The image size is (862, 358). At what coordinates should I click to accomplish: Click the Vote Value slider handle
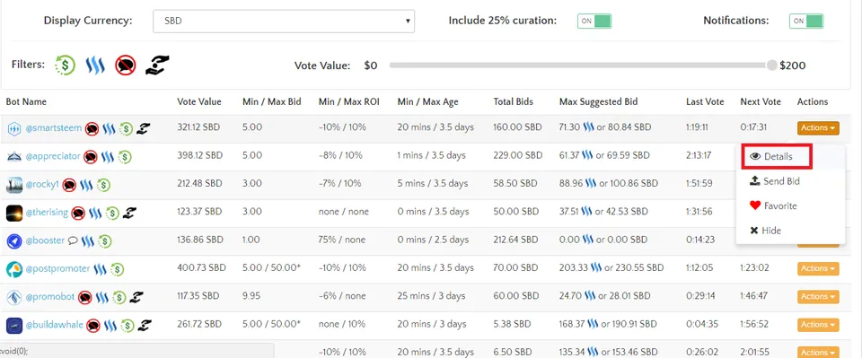click(772, 65)
